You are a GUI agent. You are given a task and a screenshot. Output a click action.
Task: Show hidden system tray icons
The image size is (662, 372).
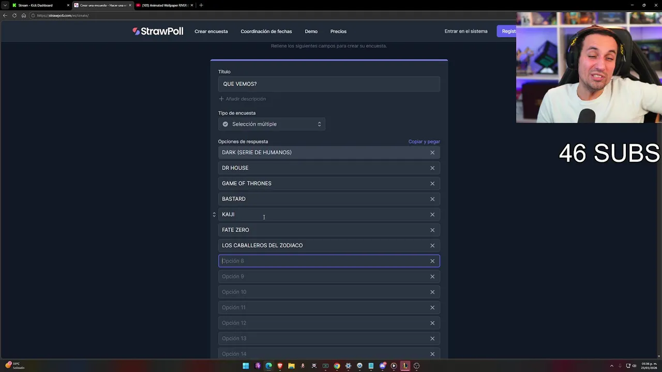point(612,366)
